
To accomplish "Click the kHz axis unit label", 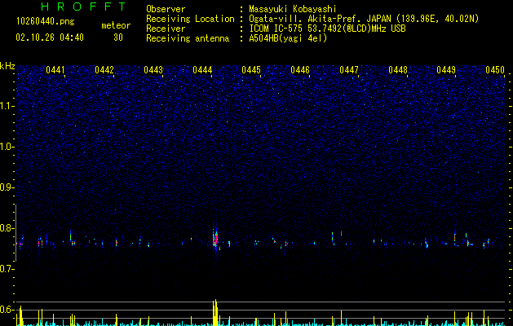I will (x=7, y=66).
